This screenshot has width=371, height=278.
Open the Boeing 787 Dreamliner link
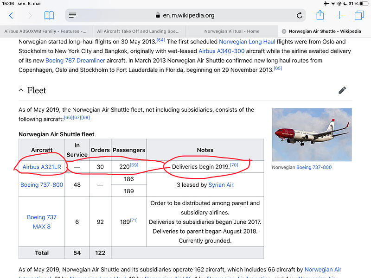(x=75, y=61)
